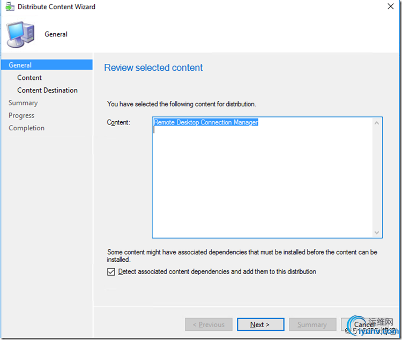Click the Cancel button
Image resolution: width=402 pixels, height=340 pixels.
[x=364, y=324]
